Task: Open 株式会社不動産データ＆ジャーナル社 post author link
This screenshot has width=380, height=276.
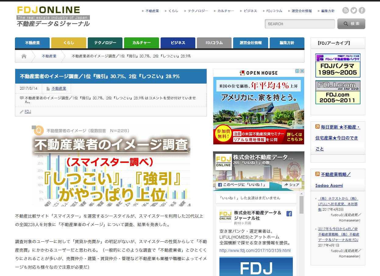Action: tap(258, 215)
